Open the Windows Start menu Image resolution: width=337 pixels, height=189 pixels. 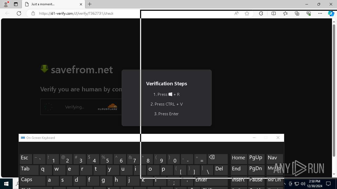6,184
